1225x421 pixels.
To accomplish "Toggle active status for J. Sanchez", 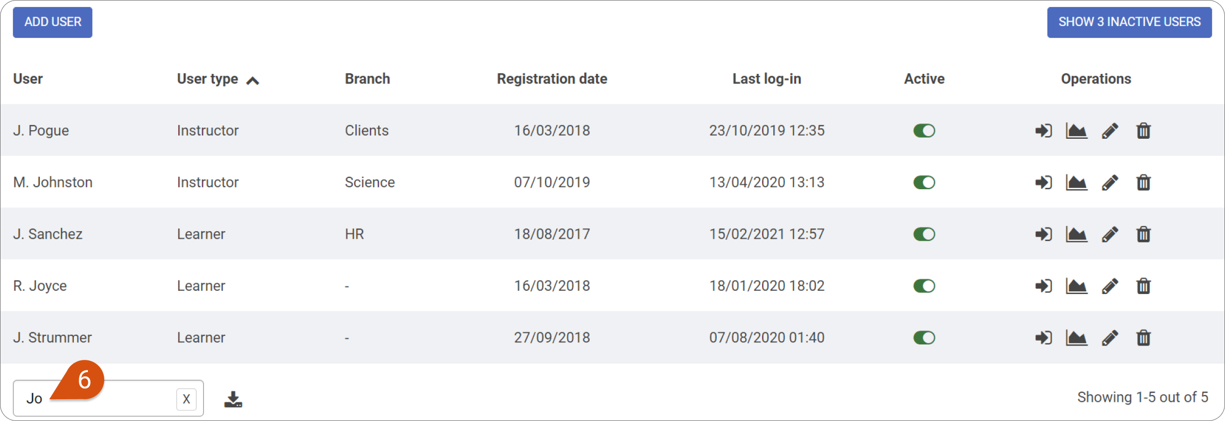I will [x=924, y=234].
